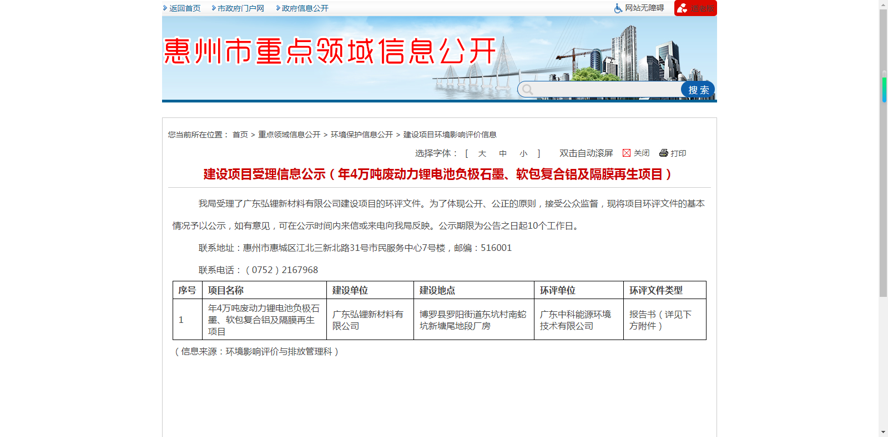This screenshot has height=437, width=888.
Task: Click the 惠州市重点领域信息公开 banner title
Action: [330, 51]
